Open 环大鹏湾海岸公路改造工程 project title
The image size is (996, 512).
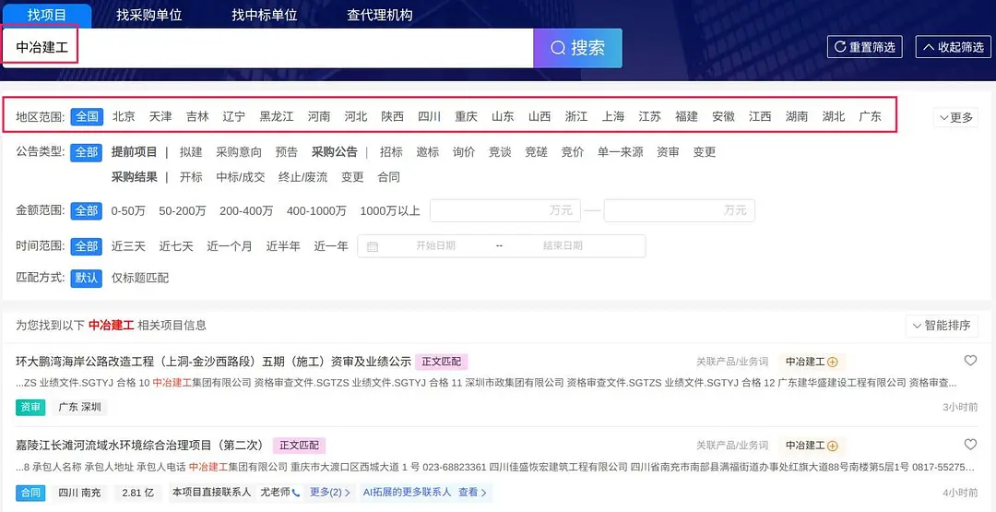[x=213, y=362]
